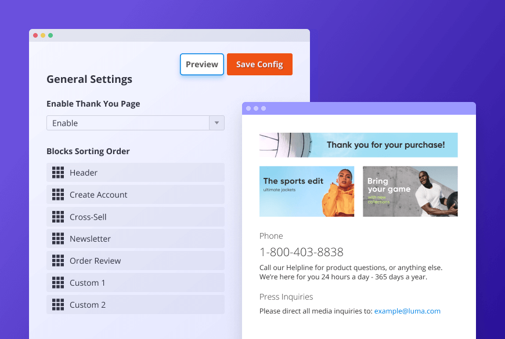The width and height of the screenshot is (505, 339).
Task: Click the Enable select field
Action: (x=128, y=123)
